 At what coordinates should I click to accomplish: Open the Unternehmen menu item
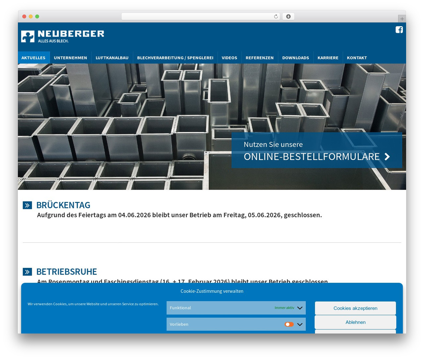[71, 58]
